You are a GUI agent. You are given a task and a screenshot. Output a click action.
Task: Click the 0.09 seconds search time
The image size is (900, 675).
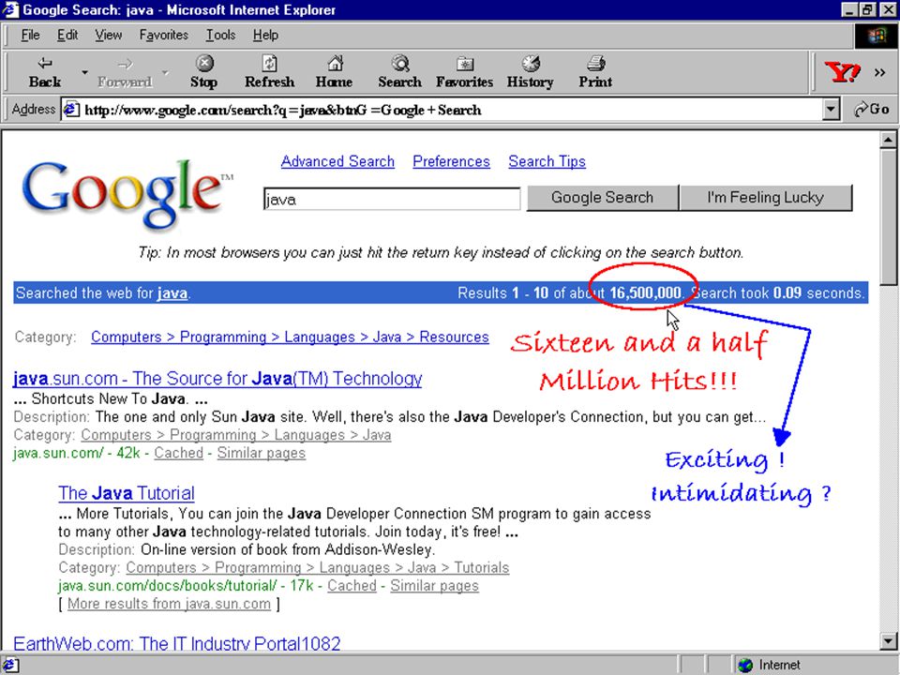coord(787,293)
